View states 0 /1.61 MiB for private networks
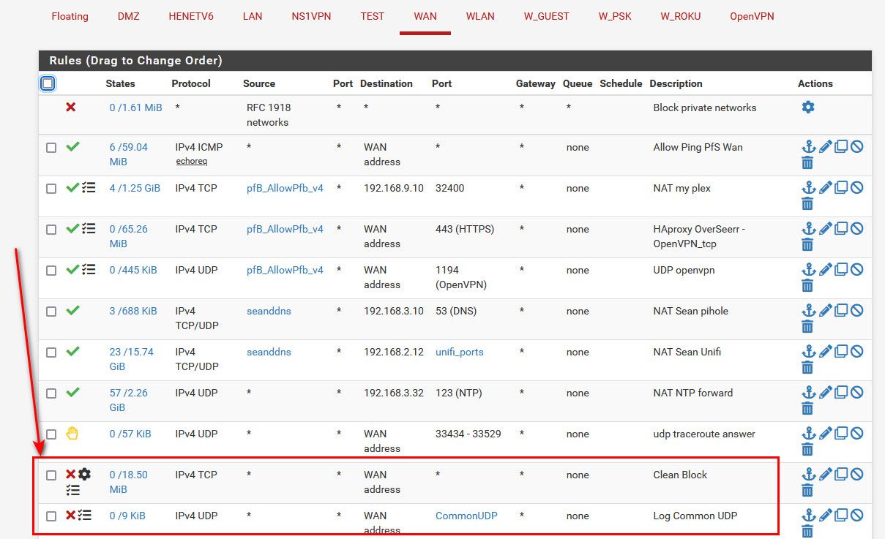The height and width of the screenshot is (539, 885). click(136, 108)
